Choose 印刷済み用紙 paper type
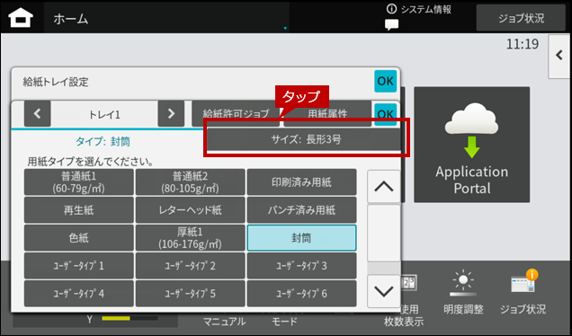The height and width of the screenshot is (336, 572). [301, 181]
